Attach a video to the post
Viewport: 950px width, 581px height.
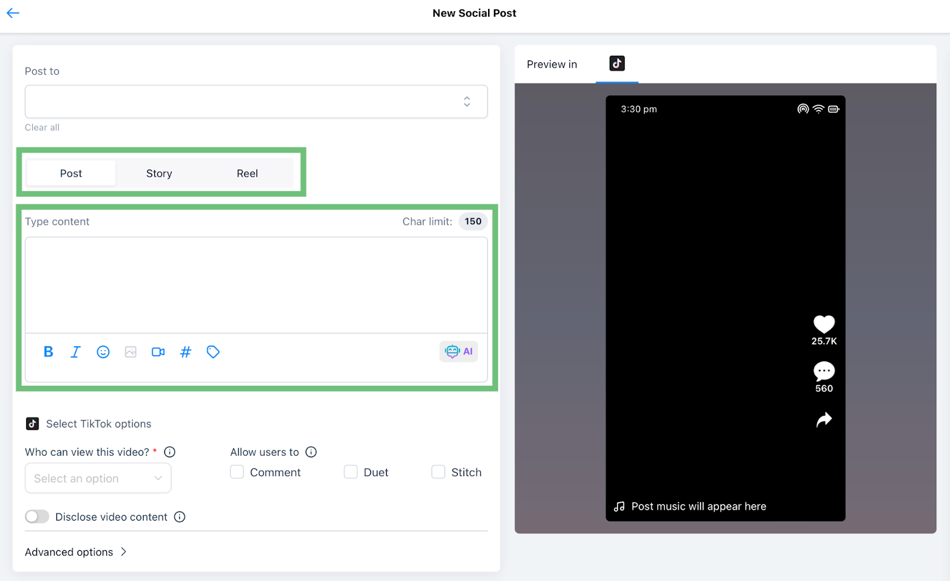pyautogui.click(x=158, y=352)
